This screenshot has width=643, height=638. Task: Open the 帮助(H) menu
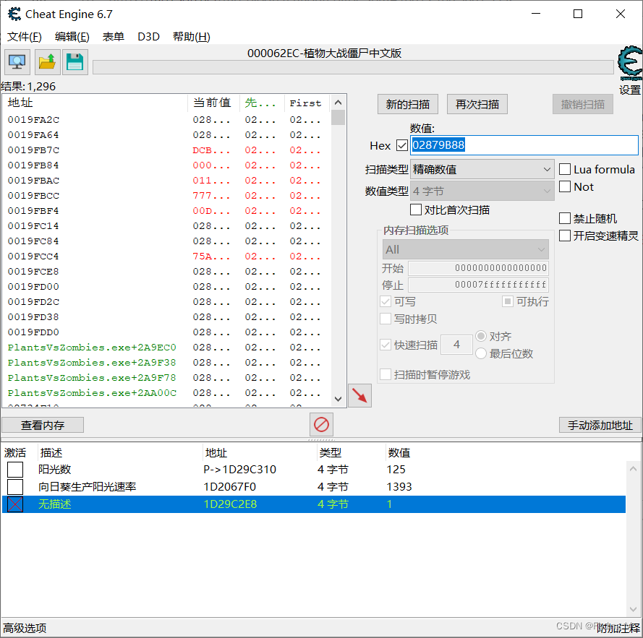[192, 37]
